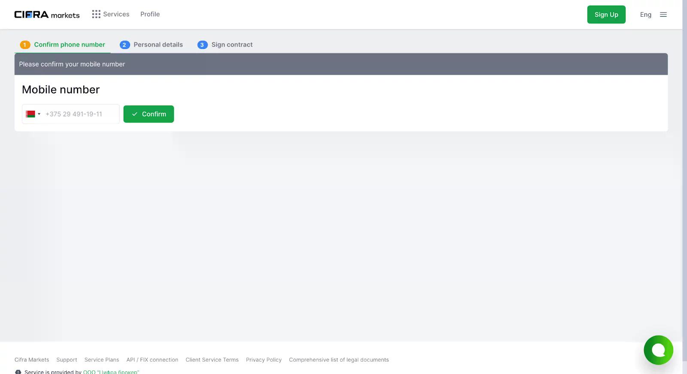Focus the mobile number input field
Screen dimensions: 687x374
click(x=80, y=114)
